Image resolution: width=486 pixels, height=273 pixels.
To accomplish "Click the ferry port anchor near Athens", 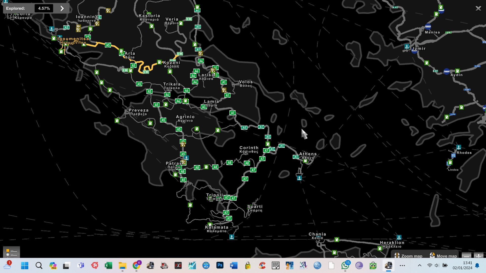I will click(299, 178).
